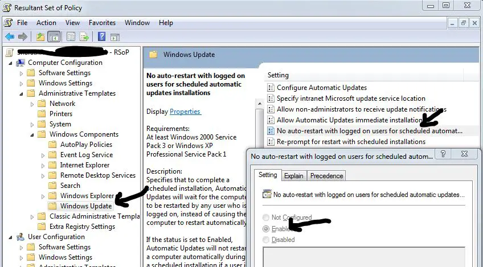
Task: Toggle Show/Hide Action Pane toolbar icon
Action: click(x=115, y=37)
